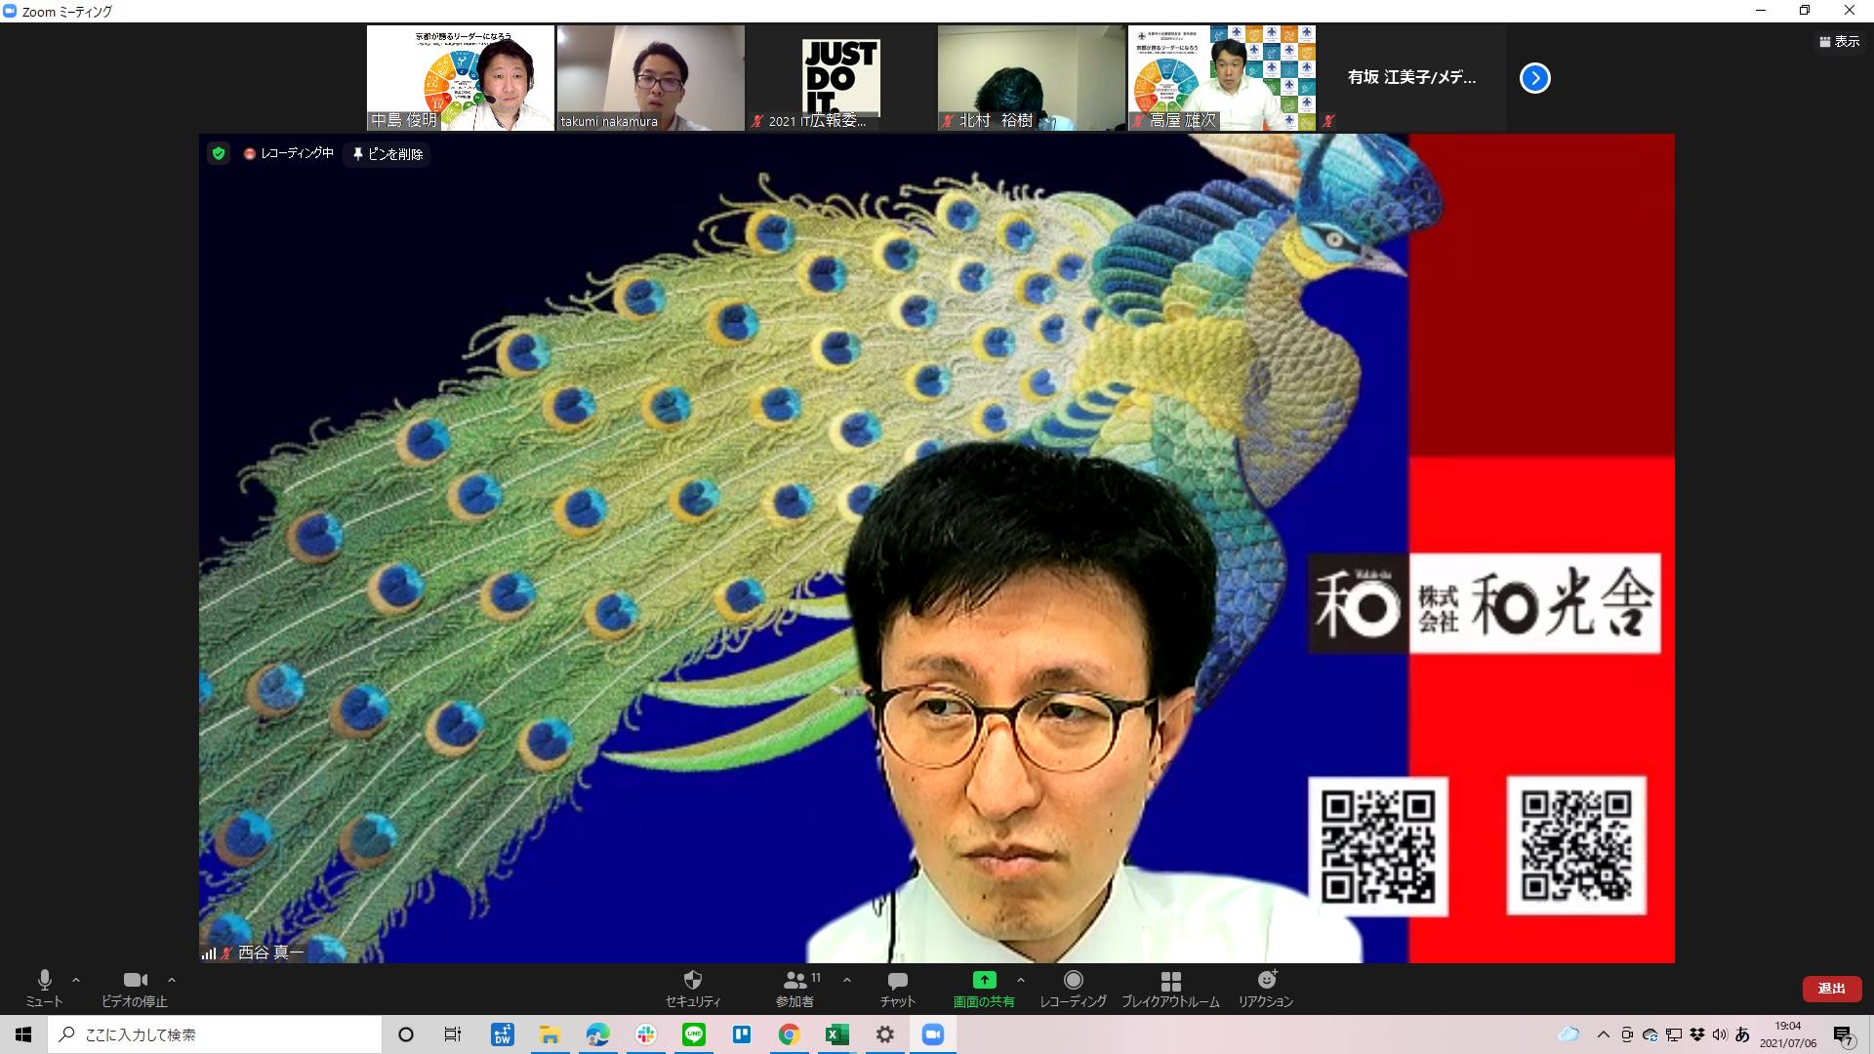Open Reactions (リアクション) smiley icon
This screenshot has height=1054, width=1874.
tap(1266, 988)
